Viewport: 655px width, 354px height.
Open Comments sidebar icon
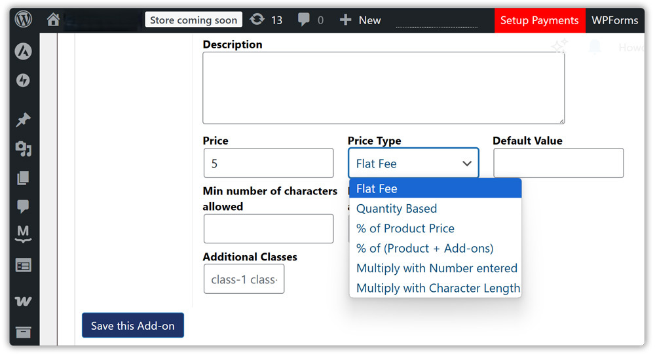[x=23, y=206]
